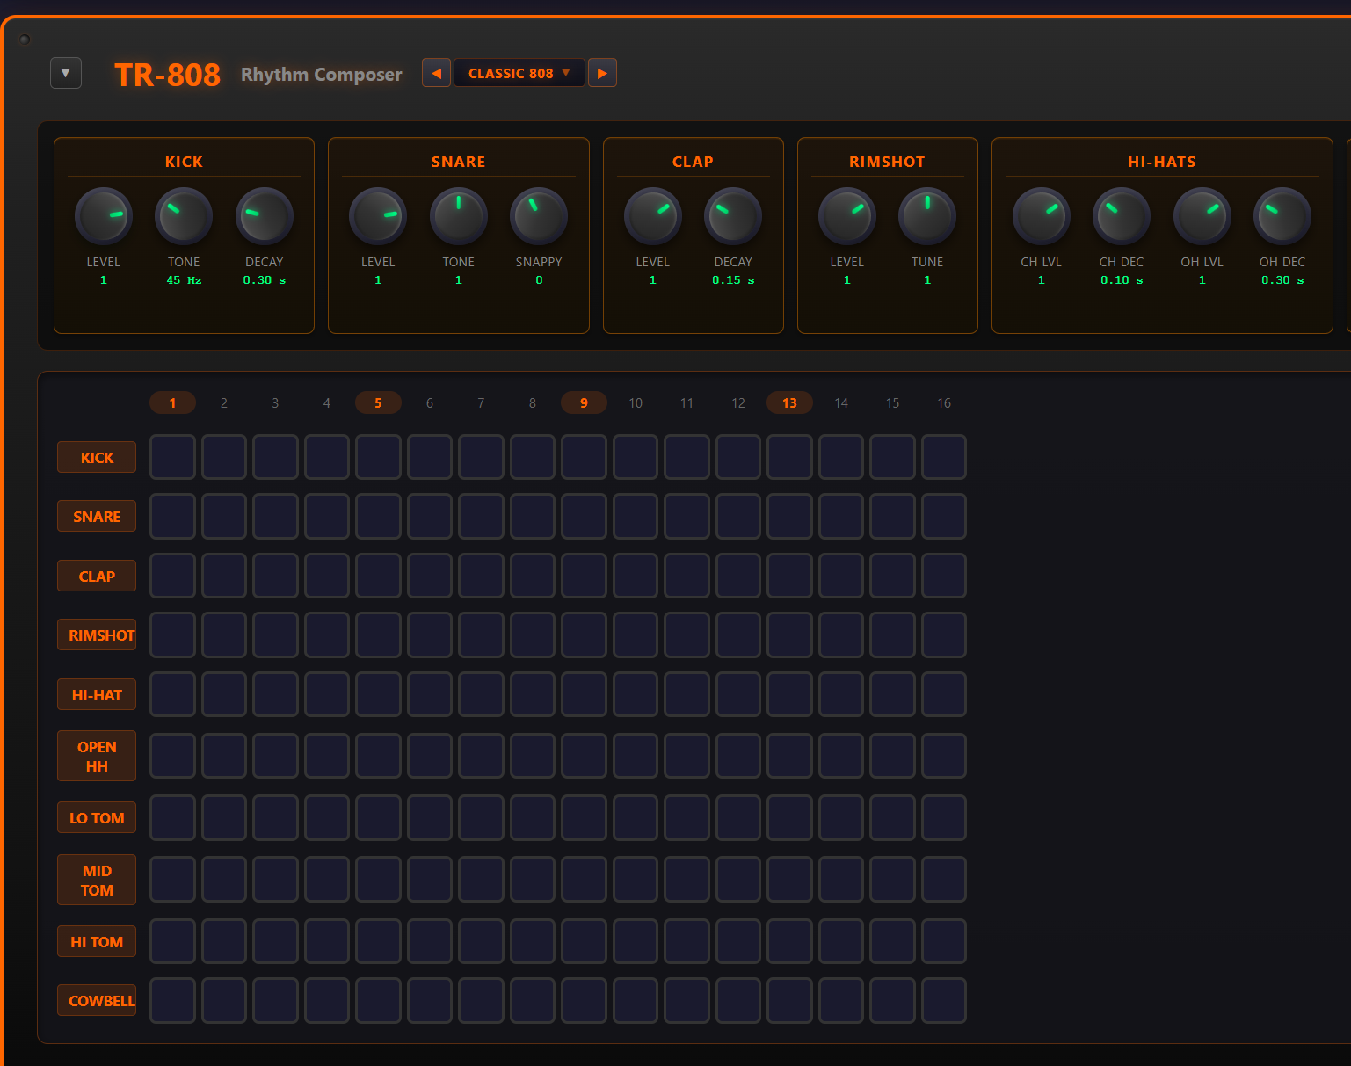Click the hi-hats OH DEC knob
Screen dimensions: 1351x1066
click(1282, 216)
